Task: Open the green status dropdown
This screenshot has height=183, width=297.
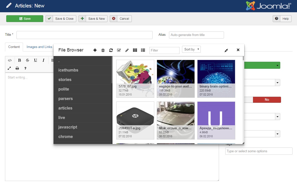Action: coord(262,65)
